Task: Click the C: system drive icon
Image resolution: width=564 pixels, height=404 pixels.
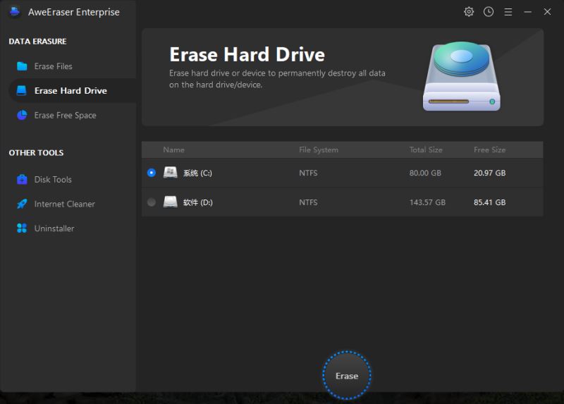Action: pyautogui.click(x=171, y=173)
